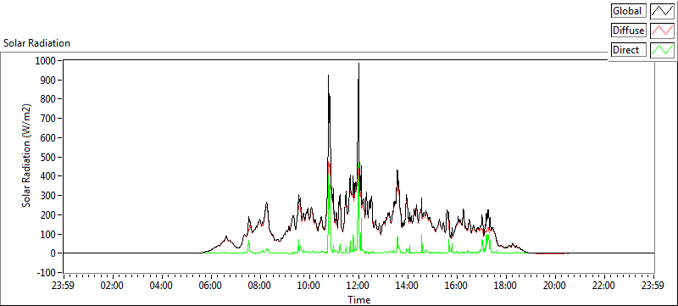The image size is (678, 306).
Task: Select the Diffuse legend label
Action: click(628, 31)
